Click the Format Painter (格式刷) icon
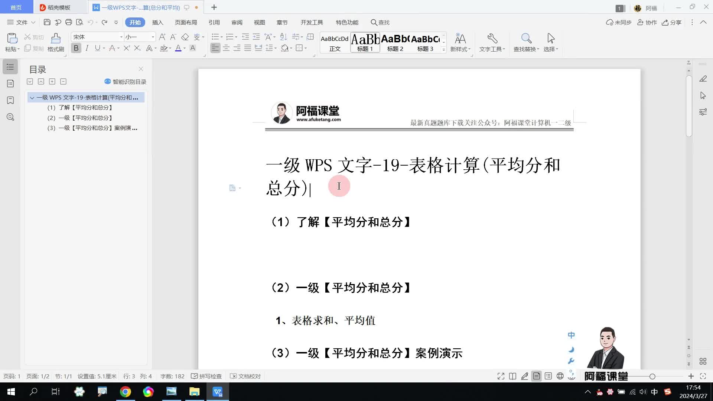This screenshot has width=713, height=401. pyautogui.click(x=56, y=38)
